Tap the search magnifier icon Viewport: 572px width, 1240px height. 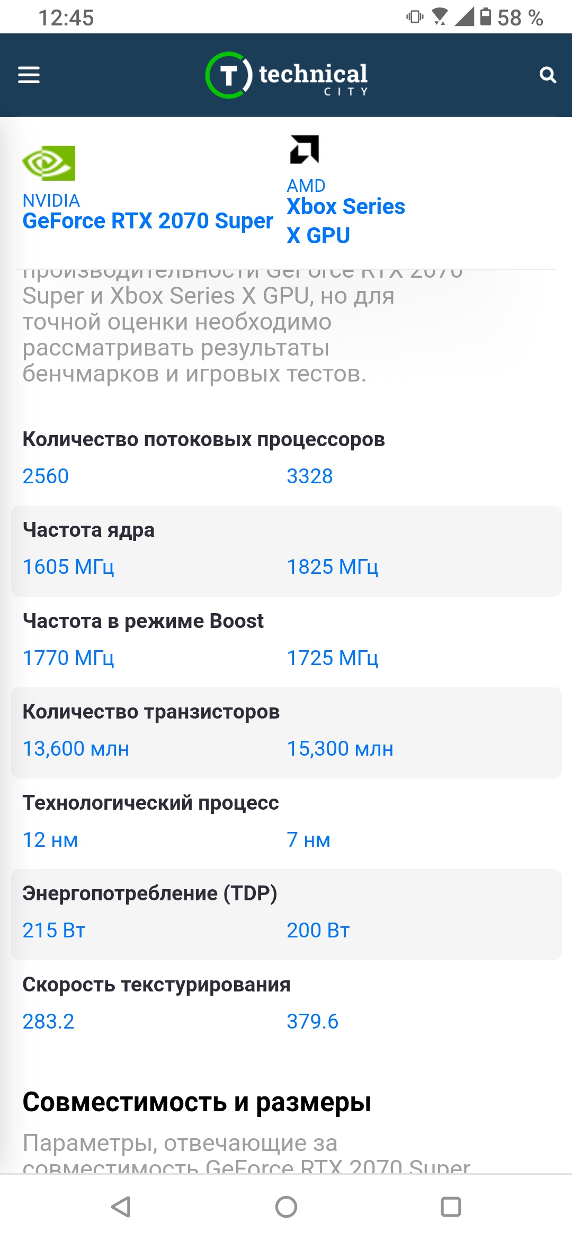(x=548, y=75)
